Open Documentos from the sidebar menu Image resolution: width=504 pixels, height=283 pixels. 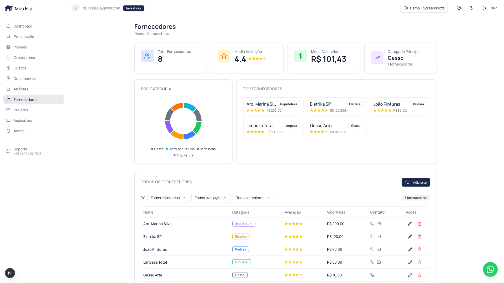click(24, 79)
